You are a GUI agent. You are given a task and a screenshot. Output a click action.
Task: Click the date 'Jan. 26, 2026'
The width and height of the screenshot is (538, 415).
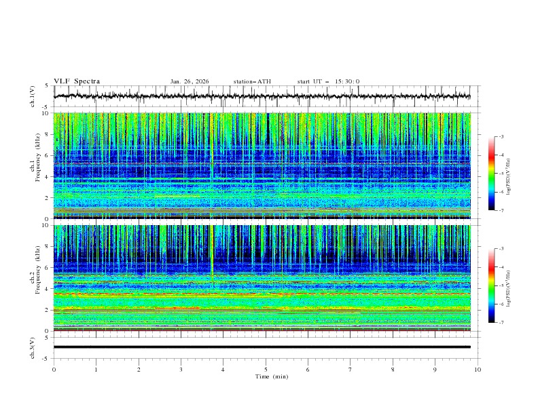pyautogui.click(x=190, y=81)
